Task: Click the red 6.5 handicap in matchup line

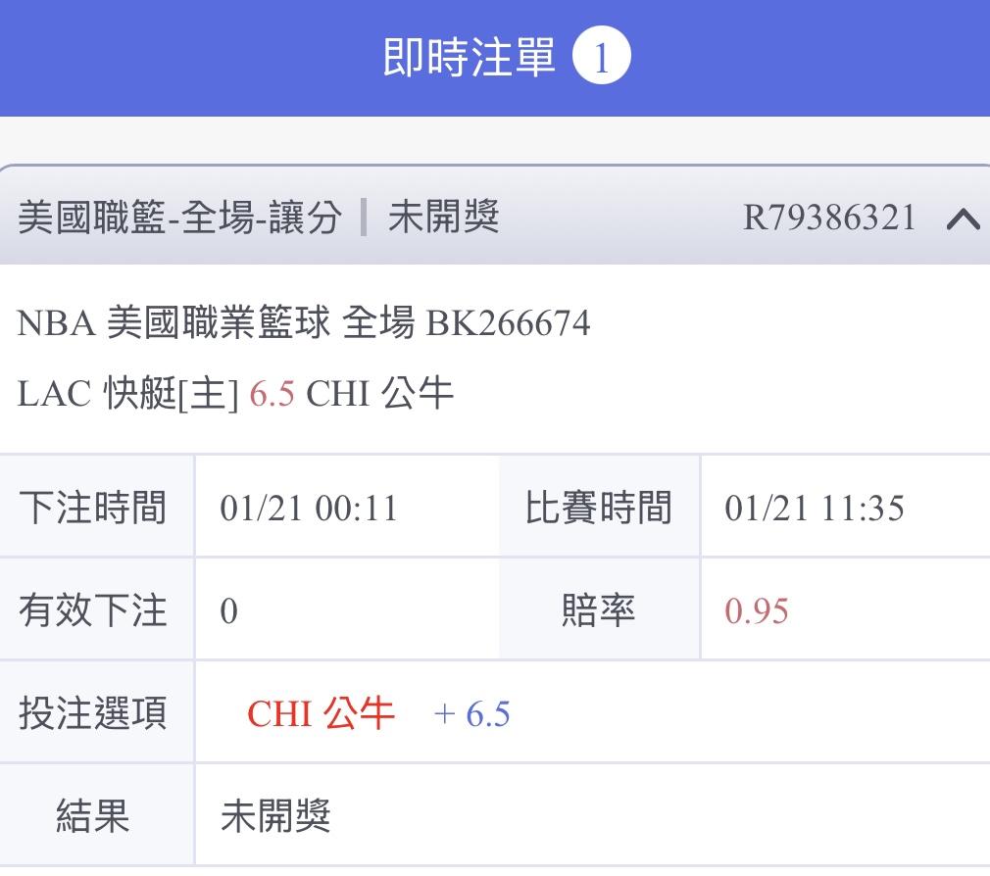Action: click(x=272, y=394)
